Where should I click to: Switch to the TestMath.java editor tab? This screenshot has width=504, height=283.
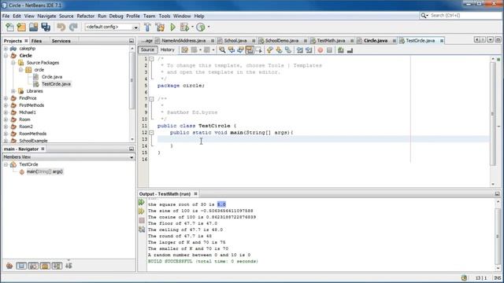pyautogui.click(x=331, y=41)
